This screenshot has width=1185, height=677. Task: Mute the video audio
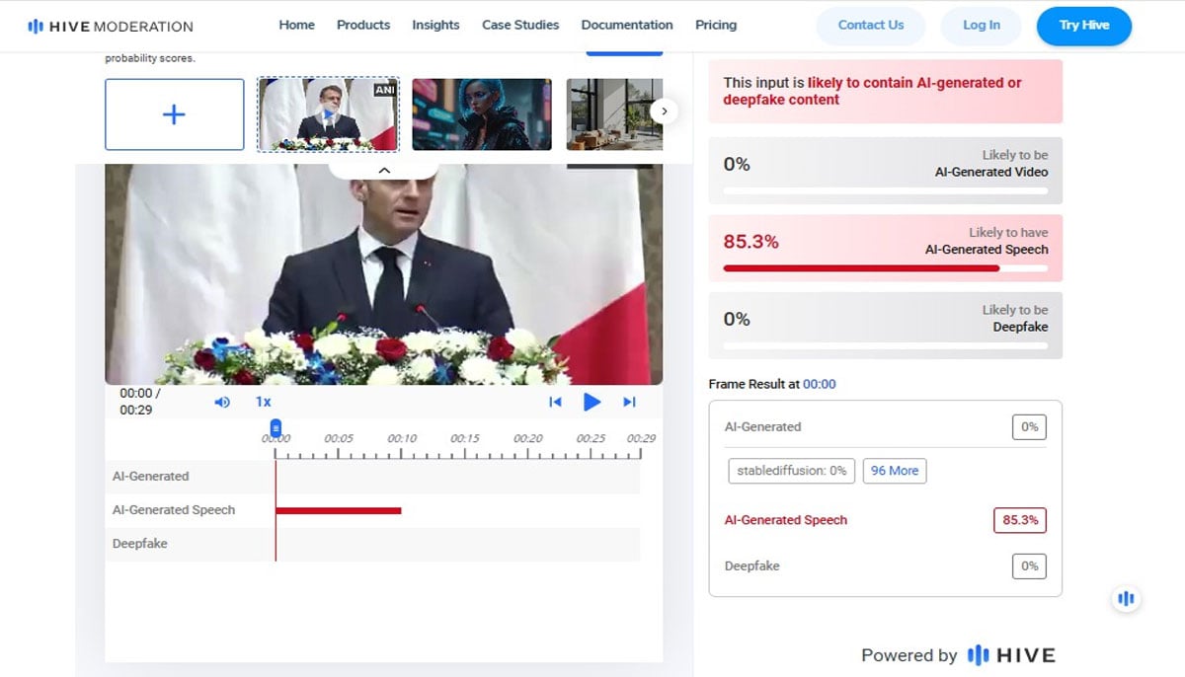[x=222, y=402]
